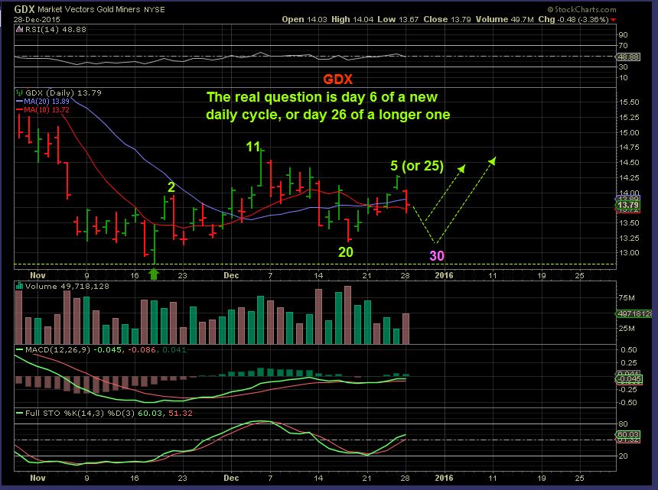This screenshot has width=658, height=490.
Task: Click the 'GDX (Daily) 13.79' legend text
Action: pos(64,92)
